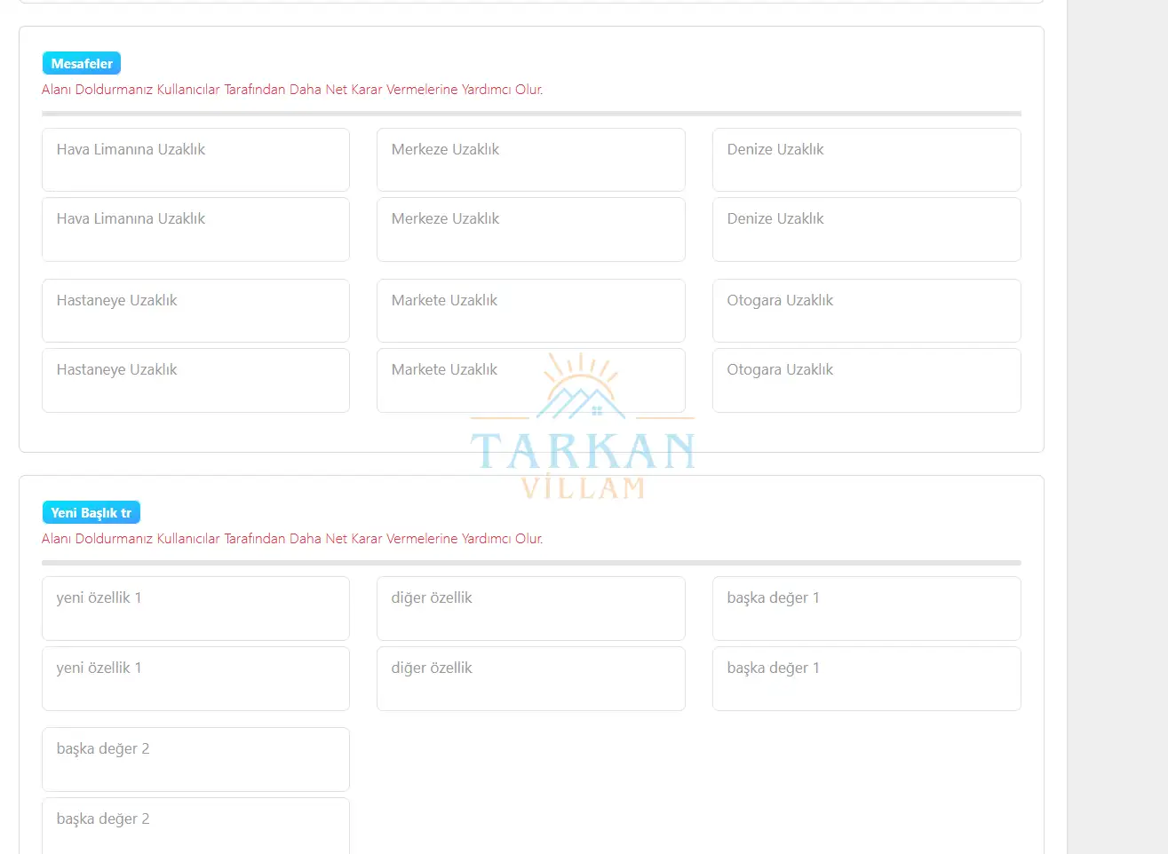Focus the upper başka değer 2 field
1168x854 pixels.
(195, 759)
